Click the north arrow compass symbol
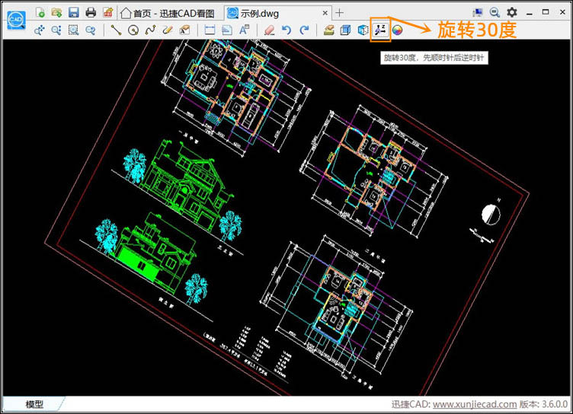Screen dimensions: 573x414 tap(491, 215)
